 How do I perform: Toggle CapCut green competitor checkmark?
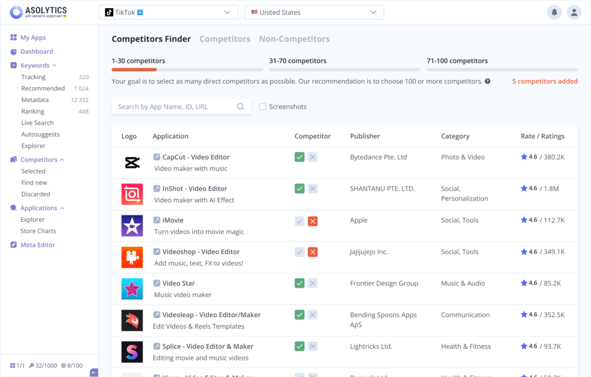tap(300, 157)
